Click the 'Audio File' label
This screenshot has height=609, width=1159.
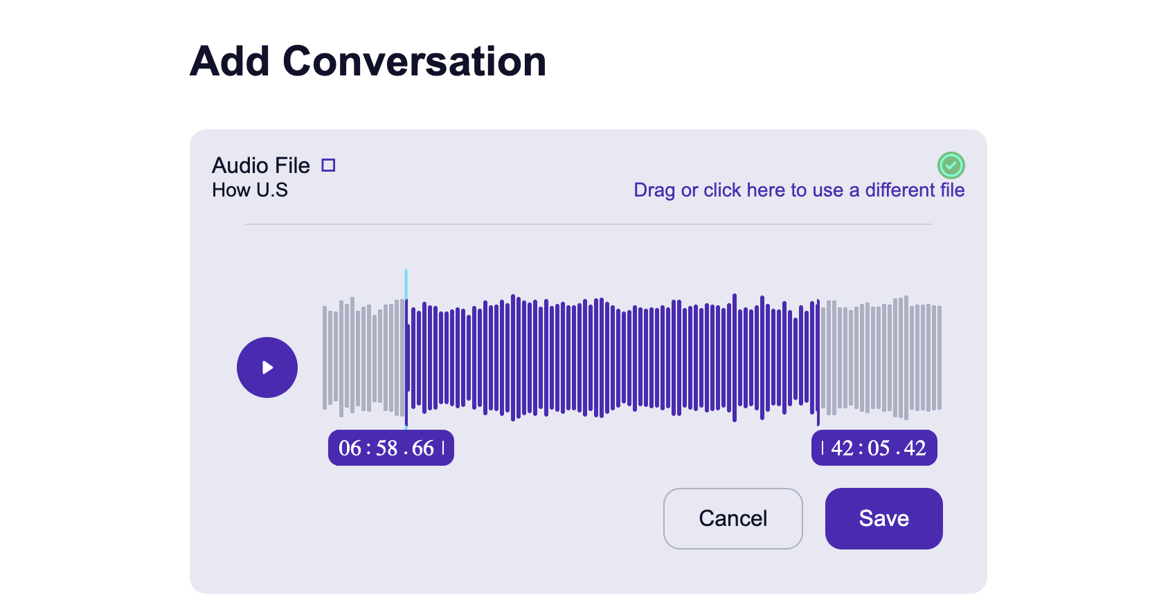click(x=261, y=165)
